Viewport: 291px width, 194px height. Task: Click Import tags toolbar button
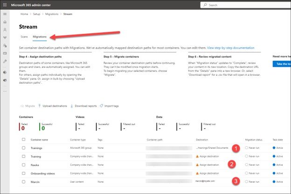pyautogui.click(x=110, y=106)
